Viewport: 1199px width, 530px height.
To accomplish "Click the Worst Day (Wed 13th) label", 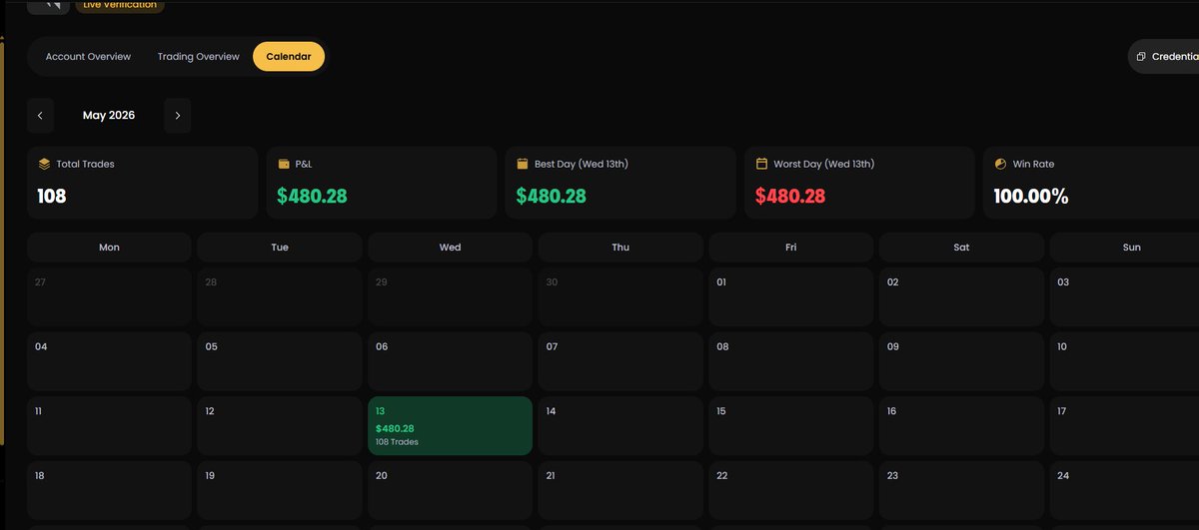I will (824, 164).
